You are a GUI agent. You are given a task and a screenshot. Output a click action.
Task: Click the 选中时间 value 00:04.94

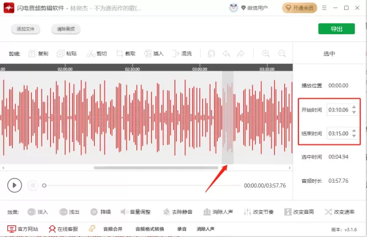pos(338,157)
